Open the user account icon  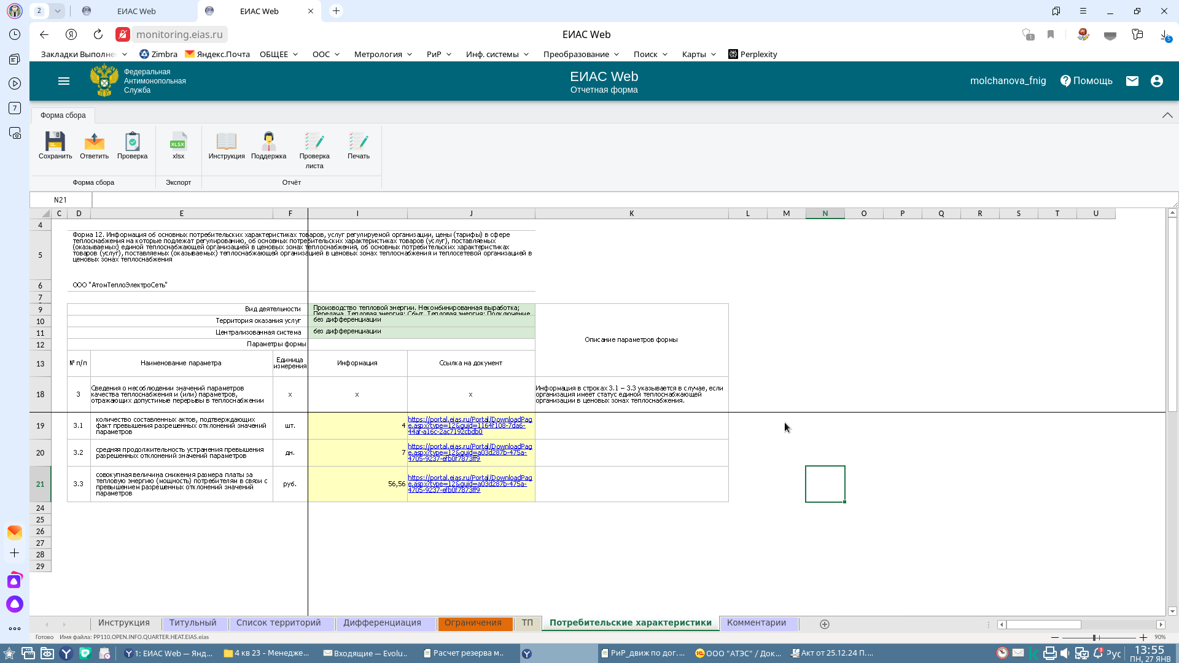[1157, 81]
